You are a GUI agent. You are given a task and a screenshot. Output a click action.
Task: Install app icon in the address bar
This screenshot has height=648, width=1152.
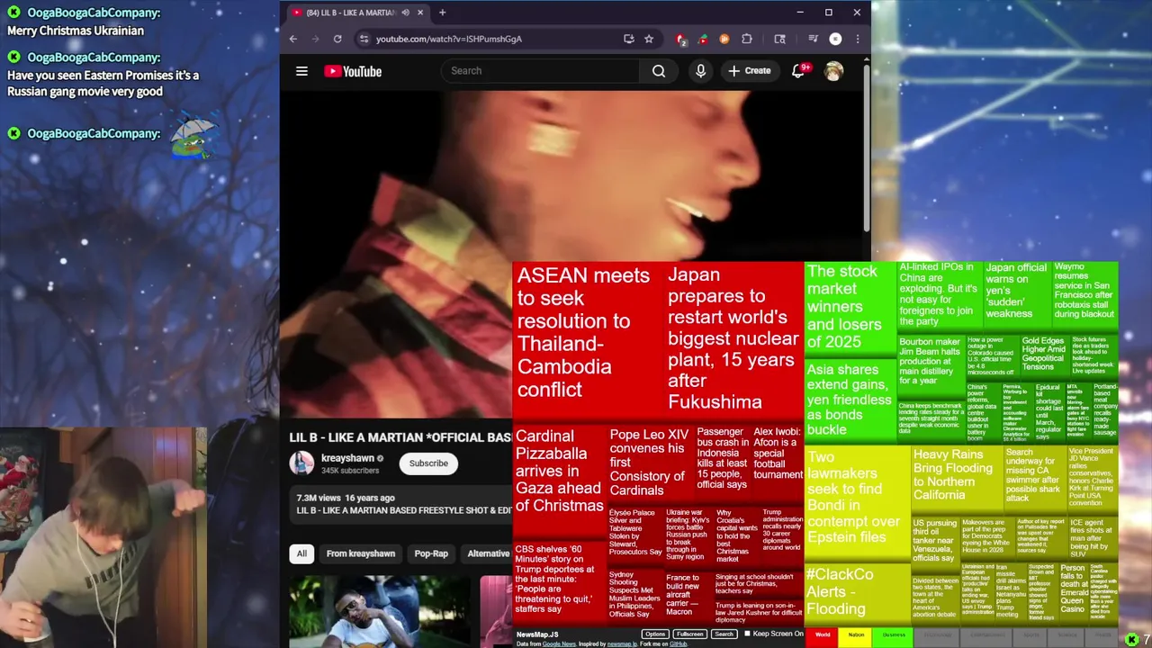tap(628, 39)
